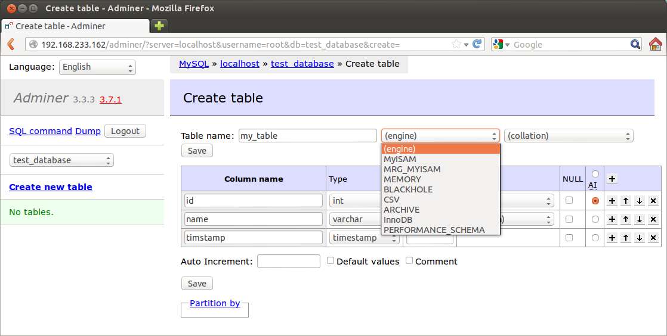
Task: Bookmark the page with the star icon
Action: (456, 44)
